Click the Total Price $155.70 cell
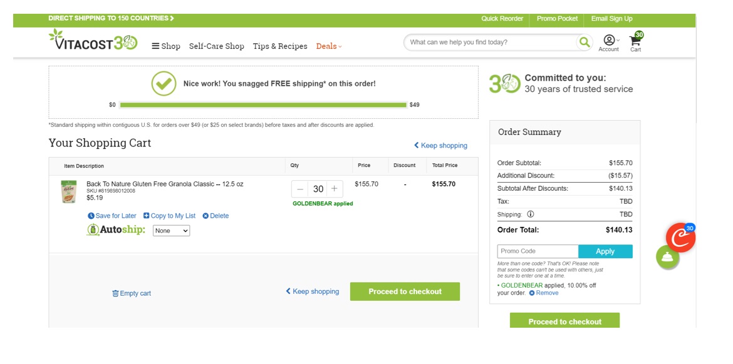 [x=443, y=184]
